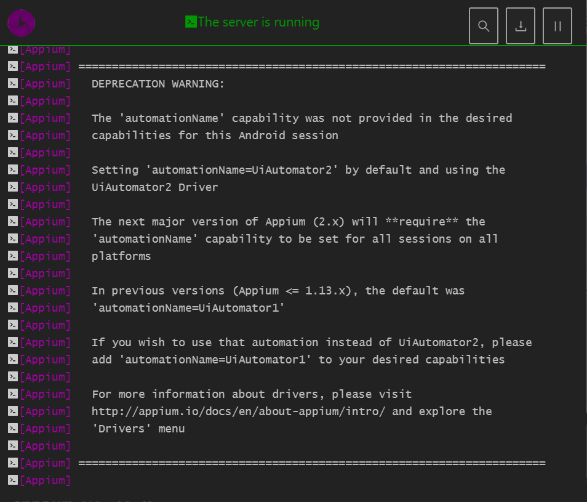Click the 'UiAutomator2 Driver' log line
The width and height of the screenshot is (587, 502).
pos(154,187)
